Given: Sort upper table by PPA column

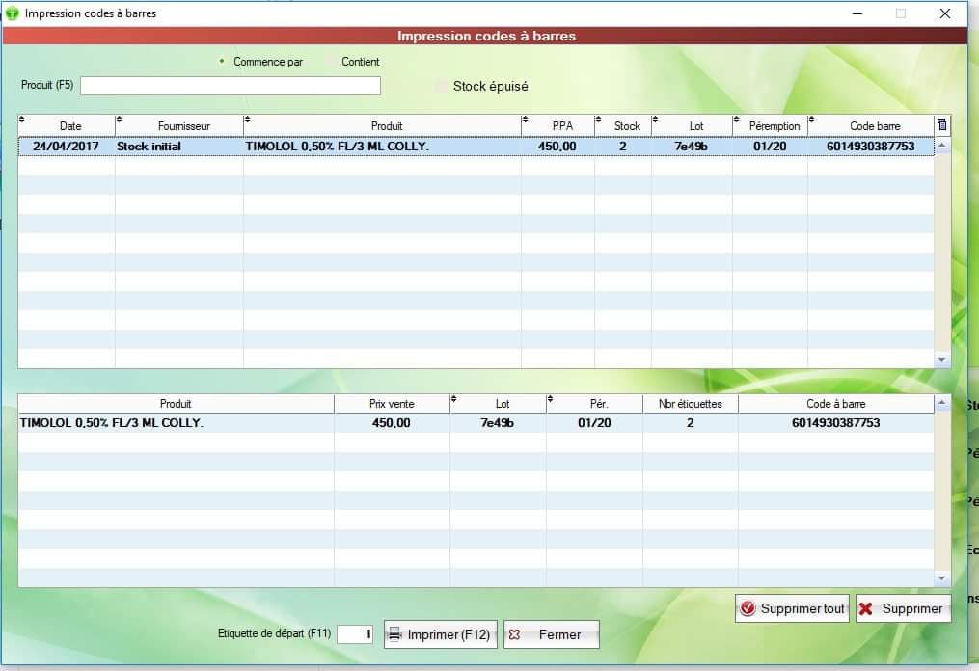Looking at the screenshot, I should 558,126.
